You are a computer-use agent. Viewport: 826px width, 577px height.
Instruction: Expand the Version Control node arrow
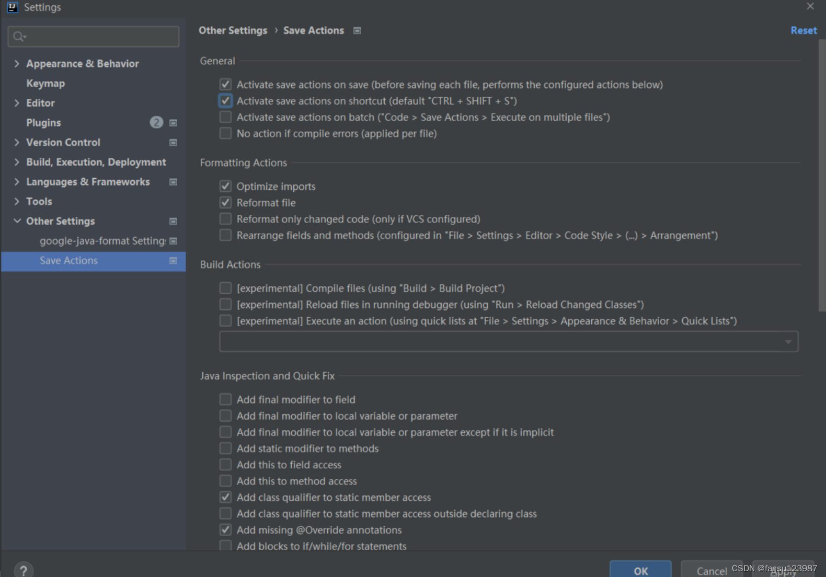(17, 142)
